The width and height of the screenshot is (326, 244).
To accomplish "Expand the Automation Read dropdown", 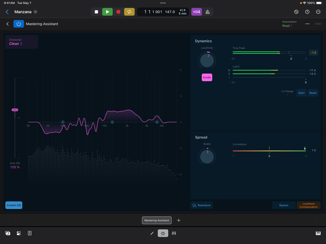I will [287, 25].
